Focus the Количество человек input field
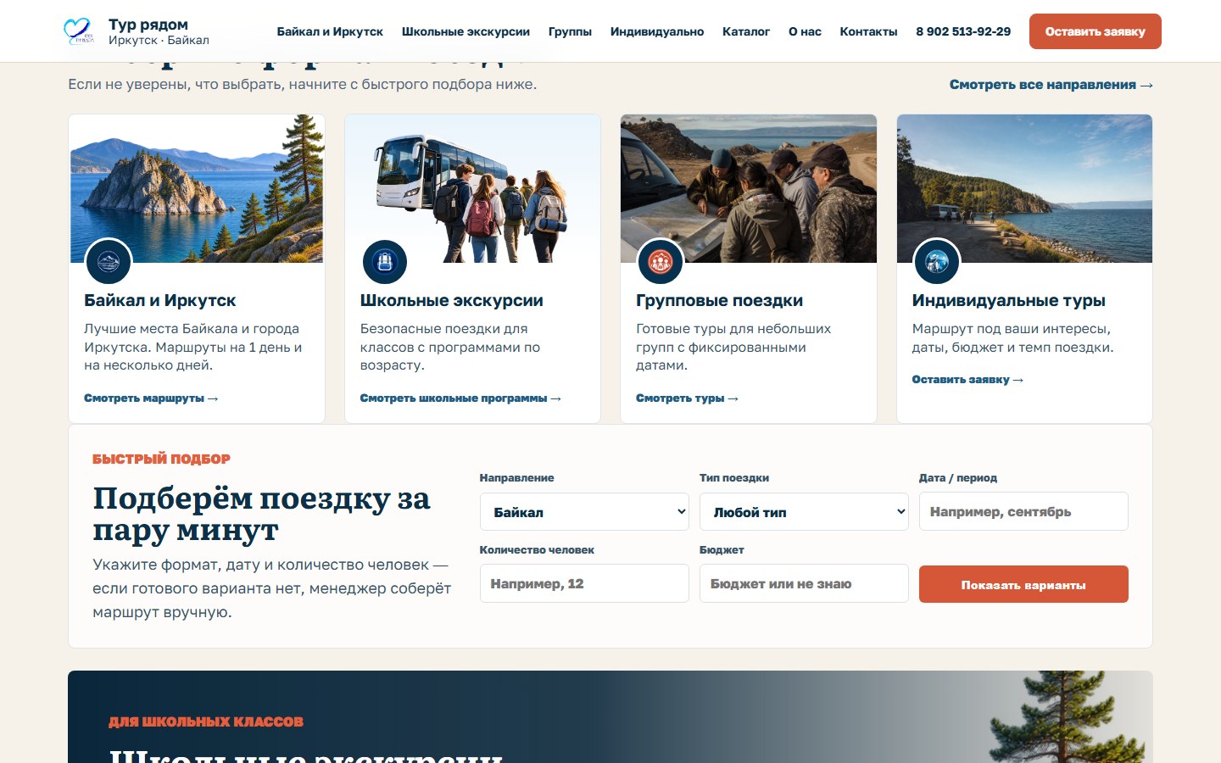 click(x=584, y=584)
